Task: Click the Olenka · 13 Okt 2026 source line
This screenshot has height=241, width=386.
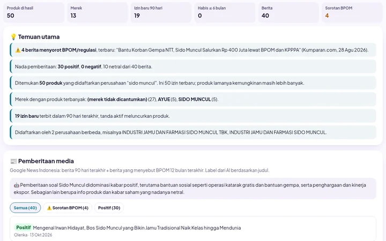Action: 33,235
